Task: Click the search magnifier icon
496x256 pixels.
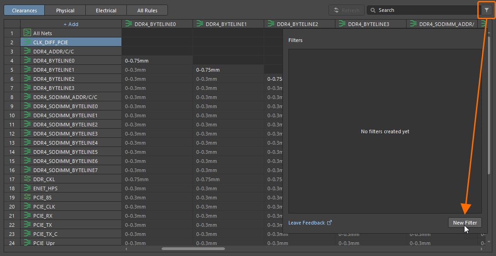Action: pyautogui.click(x=373, y=10)
